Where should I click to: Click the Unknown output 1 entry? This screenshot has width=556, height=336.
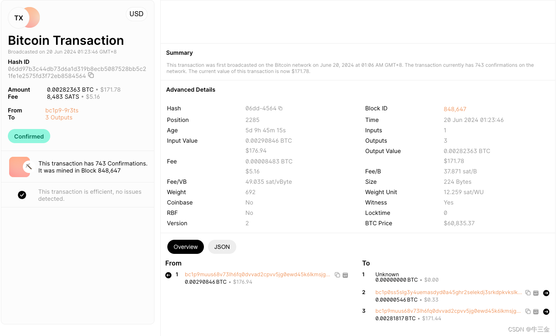[x=387, y=274]
